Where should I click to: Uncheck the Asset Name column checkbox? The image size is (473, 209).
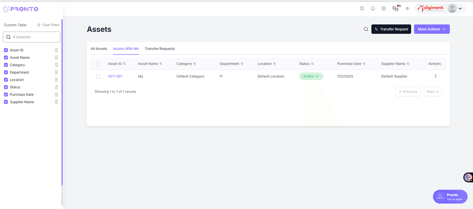point(6,58)
